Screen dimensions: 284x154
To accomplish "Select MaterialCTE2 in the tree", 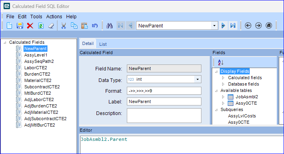I will [x=37, y=80].
